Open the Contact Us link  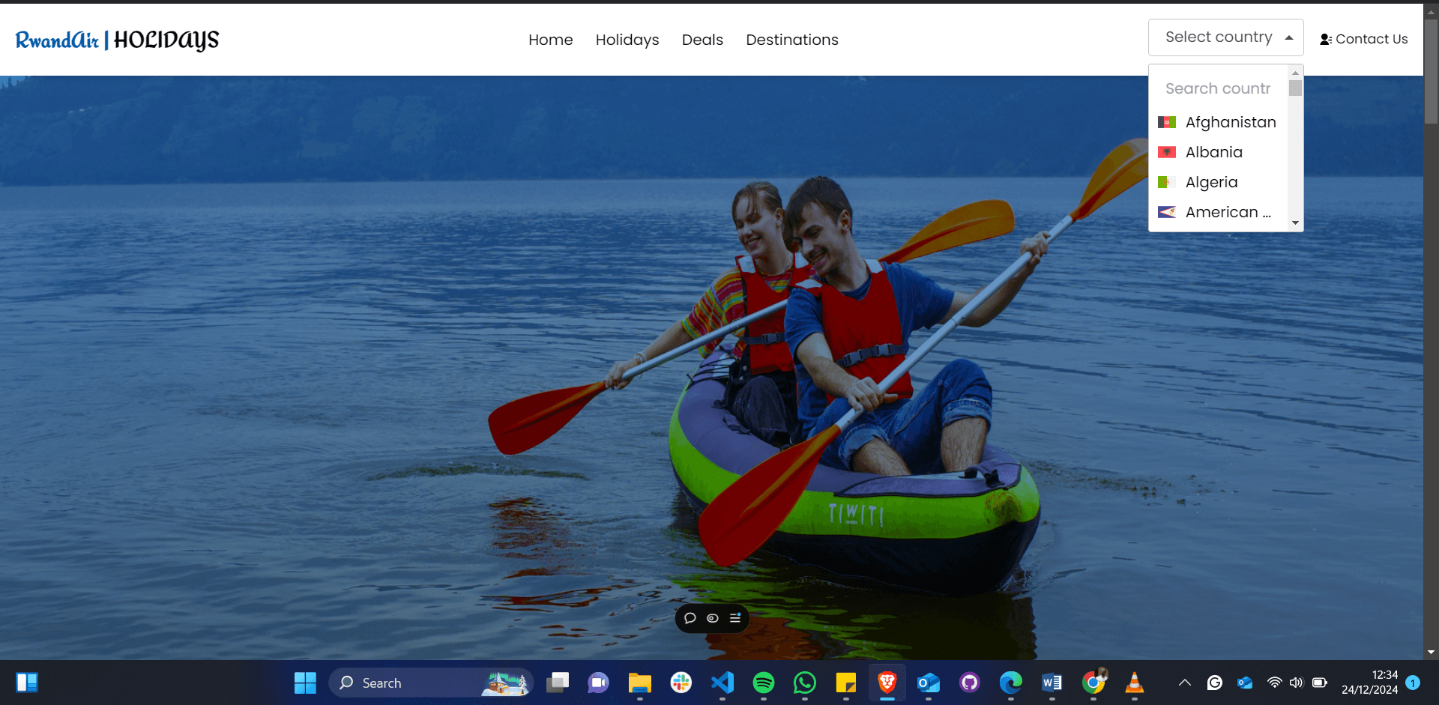1363,39
